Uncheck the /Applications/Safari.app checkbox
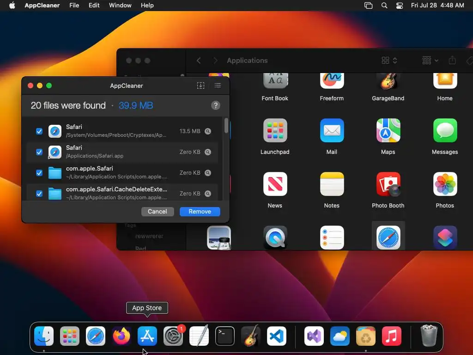This screenshot has width=473, height=355. click(x=39, y=152)
